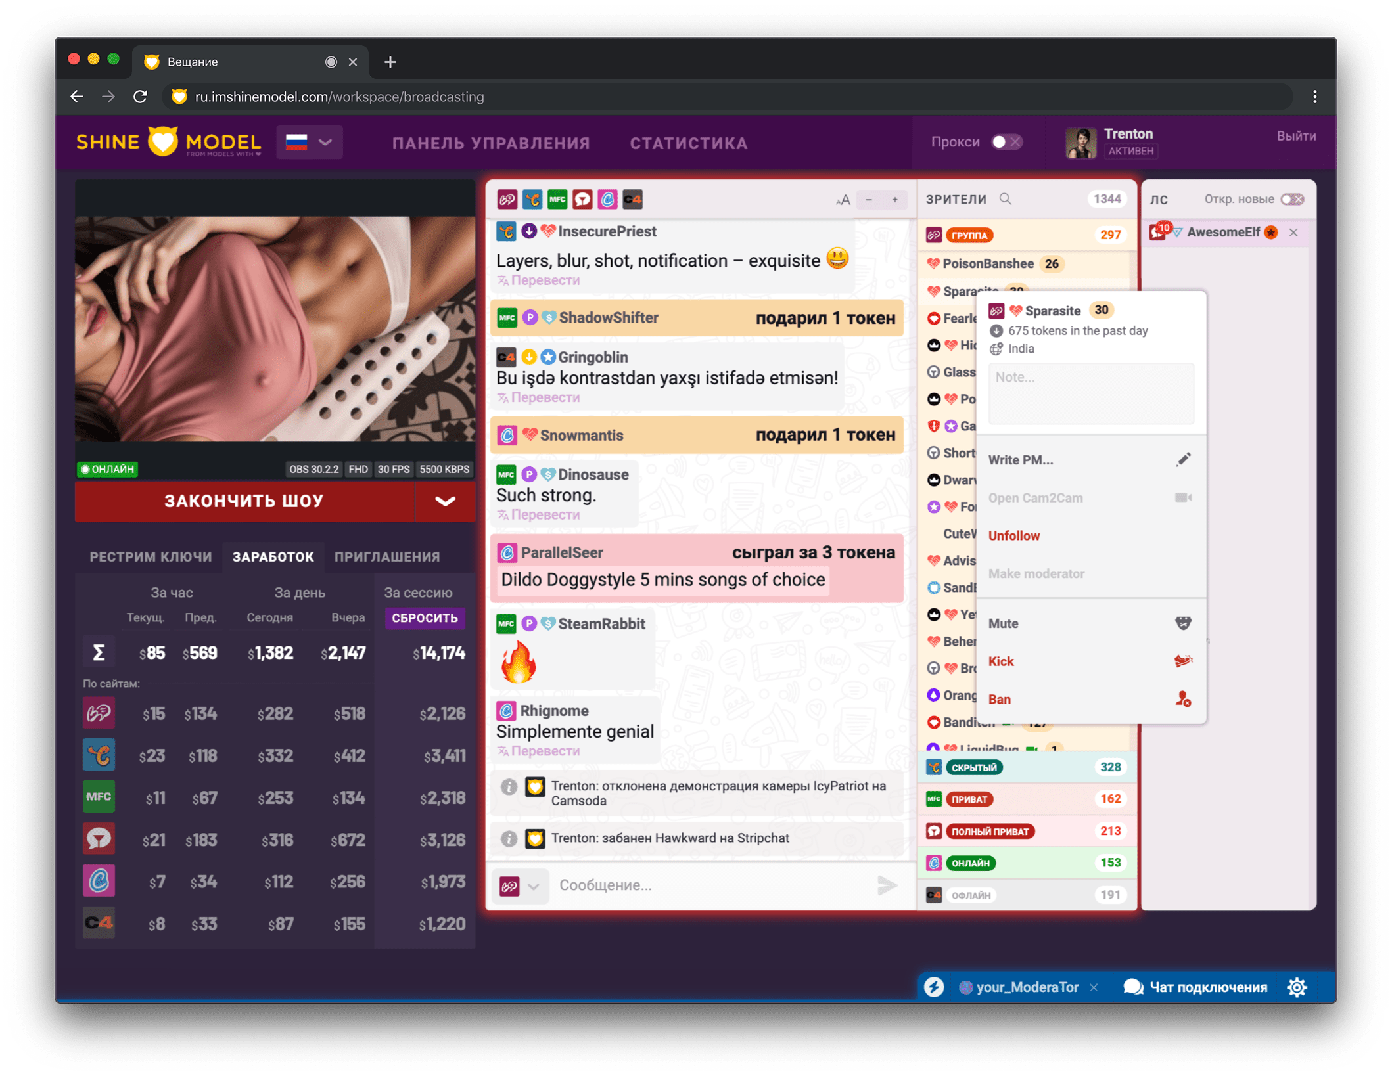This screenshot has width=1392, height=1076.
Task: Switch to the РЕСТРИМ КЛЮЧИ tab
Action: coord(150,556)
